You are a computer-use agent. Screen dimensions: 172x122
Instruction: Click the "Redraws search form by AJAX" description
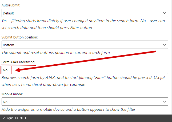83,81
